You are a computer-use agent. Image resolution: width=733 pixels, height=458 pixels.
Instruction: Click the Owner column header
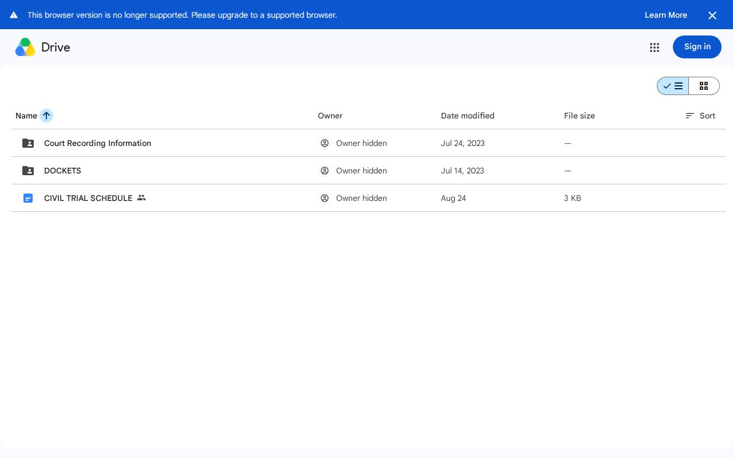pos(330,116)
